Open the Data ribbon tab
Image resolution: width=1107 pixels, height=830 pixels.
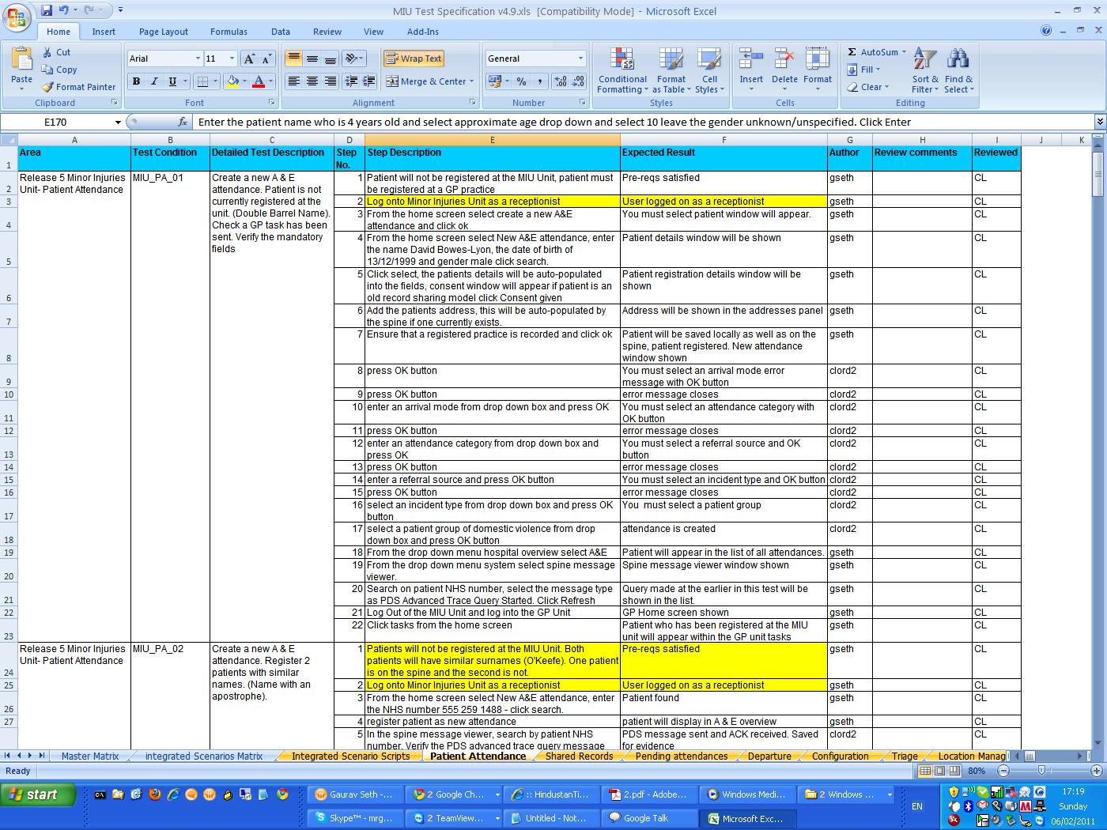(x=281, y=32)
